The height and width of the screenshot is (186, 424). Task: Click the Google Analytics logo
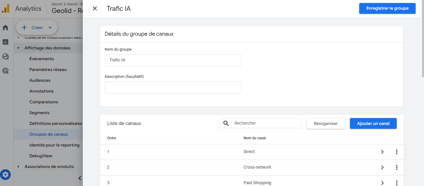pyautogui.click(x=5, y=8)
